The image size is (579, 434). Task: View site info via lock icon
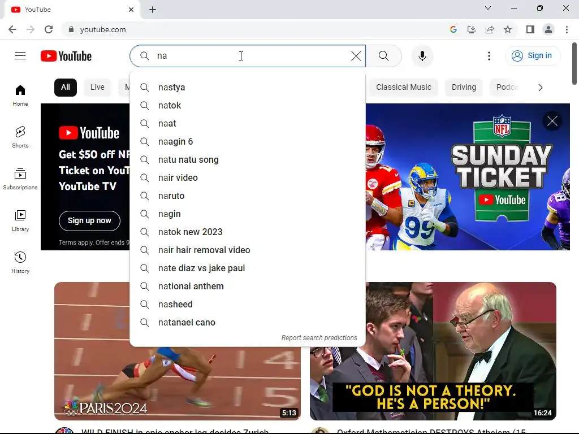71,29
